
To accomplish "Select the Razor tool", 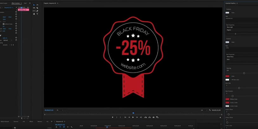I will (x=37, y=8).
